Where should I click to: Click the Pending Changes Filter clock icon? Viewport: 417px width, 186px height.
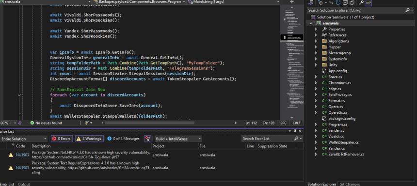(321, 2)
